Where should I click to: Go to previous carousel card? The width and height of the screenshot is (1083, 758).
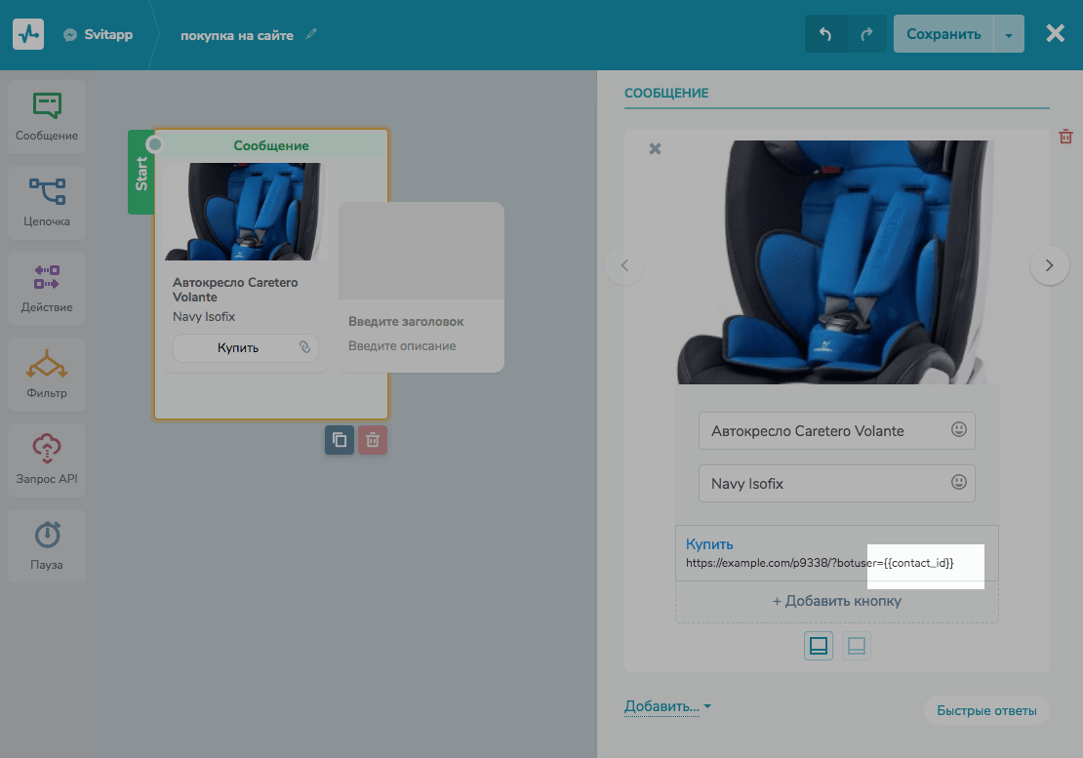click(x=624, y=265)
